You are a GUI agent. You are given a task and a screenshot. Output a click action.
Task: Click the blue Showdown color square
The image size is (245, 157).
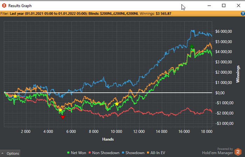pos(123,153)
